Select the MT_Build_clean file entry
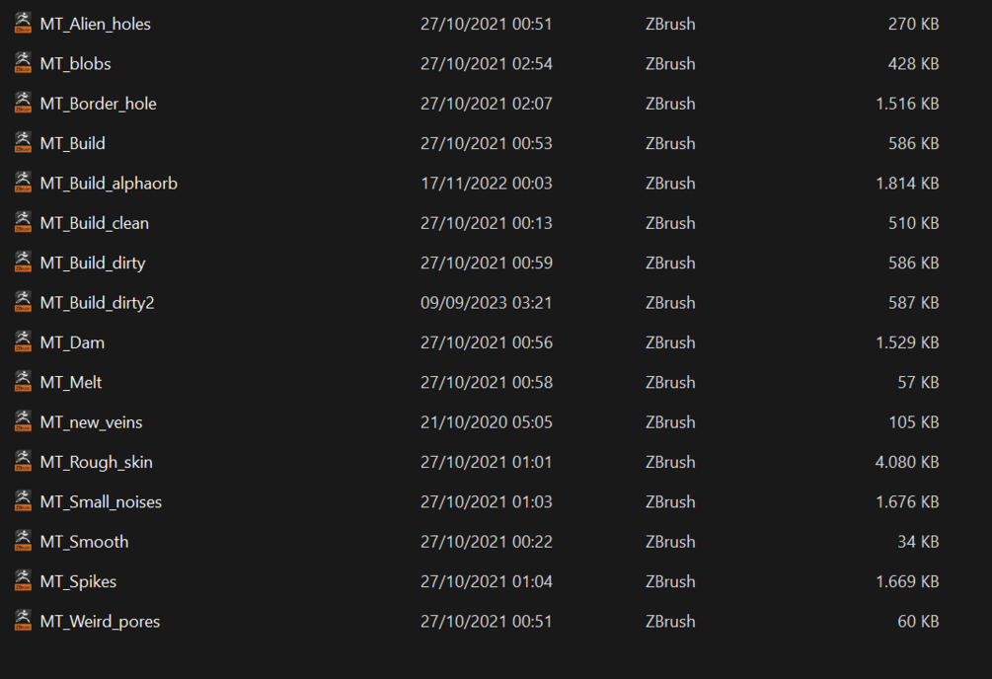The width and height of the screenshot is (992, 679). point(94,223)
